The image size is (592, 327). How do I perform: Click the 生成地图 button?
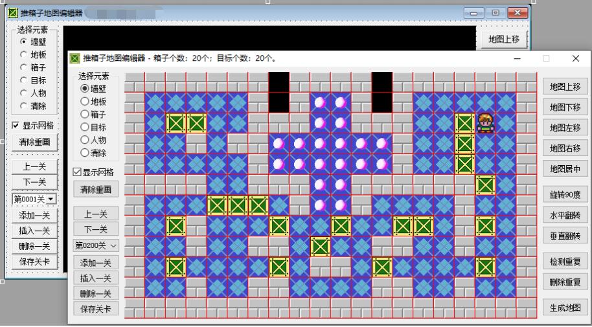[564, 308]
